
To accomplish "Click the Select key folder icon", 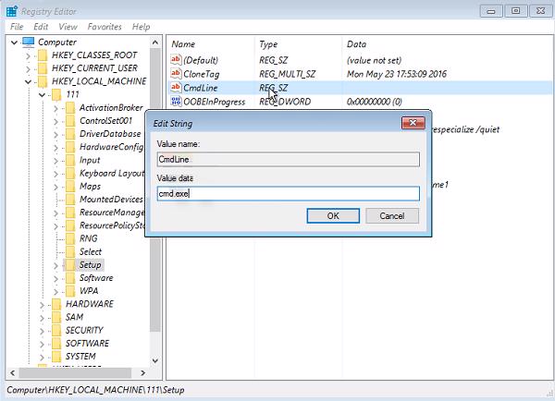I will pos(70,251).
